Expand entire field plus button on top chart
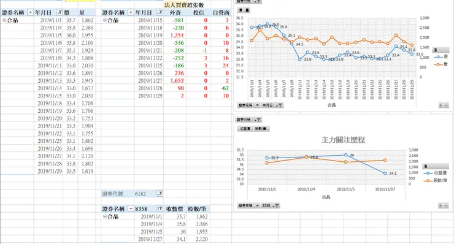 (x=441, y=105)
